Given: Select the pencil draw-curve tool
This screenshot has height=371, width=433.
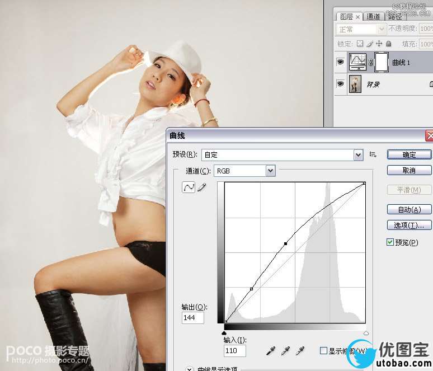Looking at the screenshot, I should pos(202,187).
